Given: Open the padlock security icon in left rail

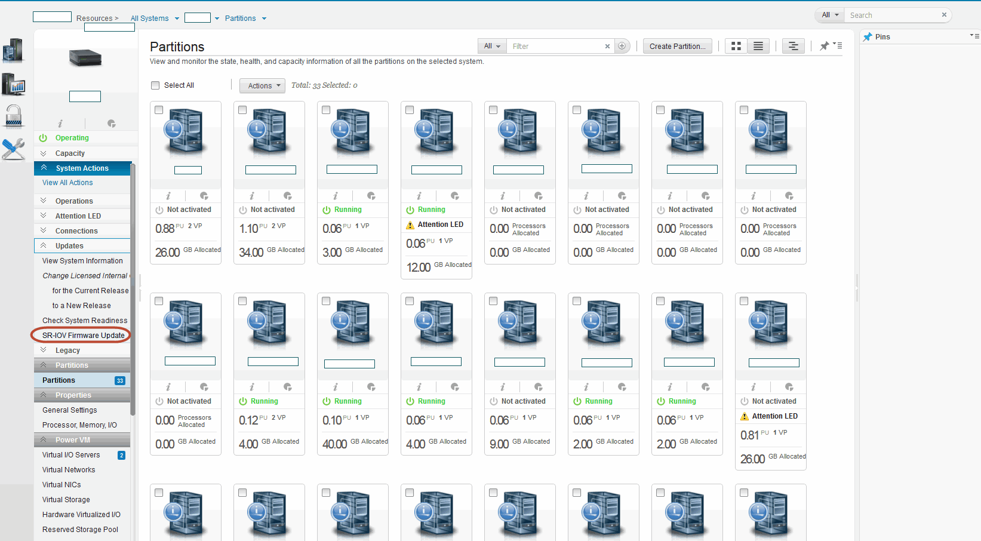Looking at the screenshot, I should pos(13,116).
